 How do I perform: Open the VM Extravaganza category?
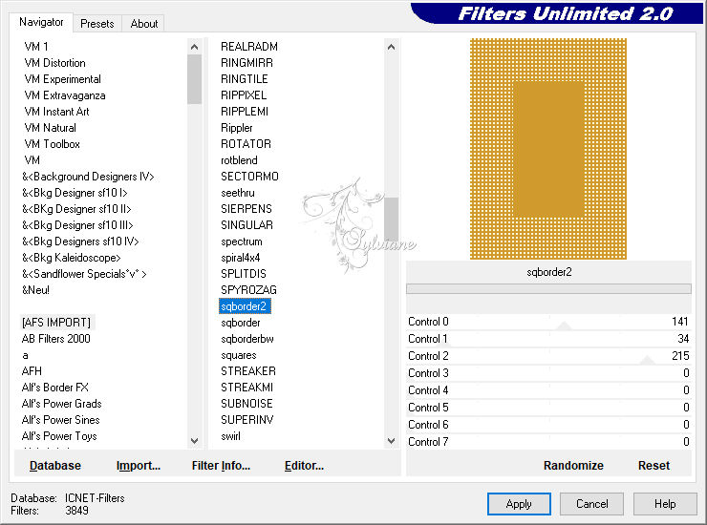click(x=65, y=95)
